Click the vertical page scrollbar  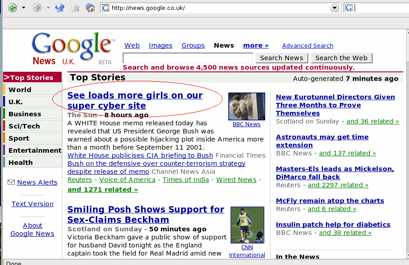click(x=408, y=144)
